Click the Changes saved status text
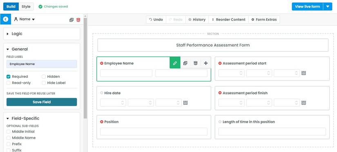 (x=56, y=7)
